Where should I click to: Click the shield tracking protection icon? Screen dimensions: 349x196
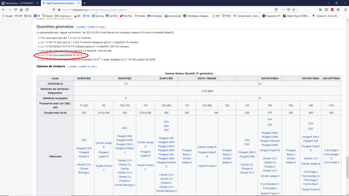click(54, 10)
